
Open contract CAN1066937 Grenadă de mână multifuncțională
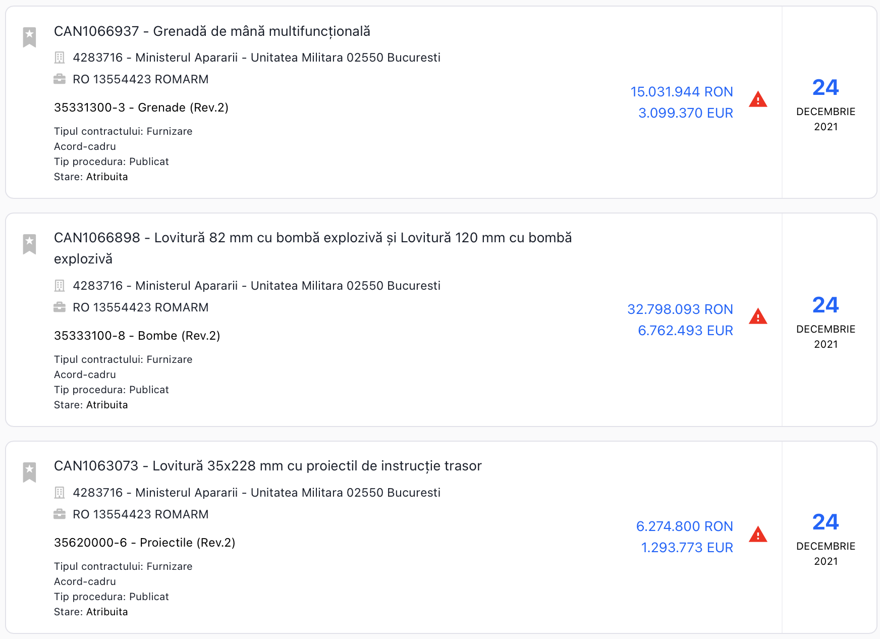212,31
